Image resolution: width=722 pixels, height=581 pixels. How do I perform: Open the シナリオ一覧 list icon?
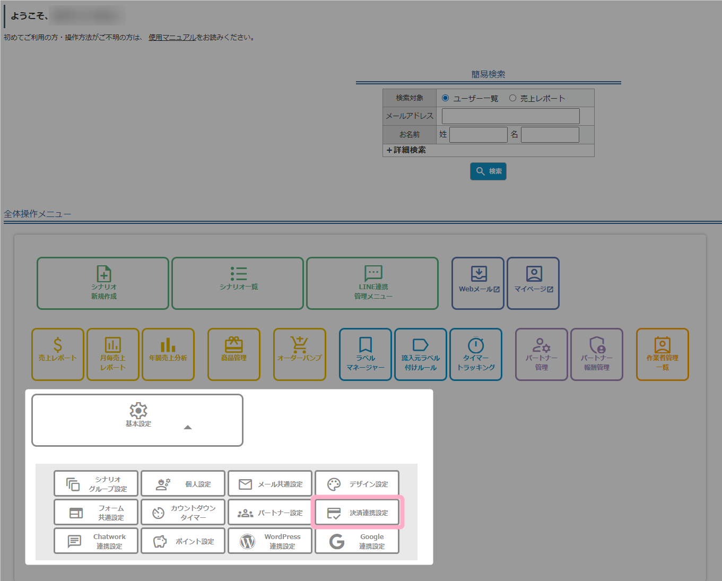(x=238, y=273)
